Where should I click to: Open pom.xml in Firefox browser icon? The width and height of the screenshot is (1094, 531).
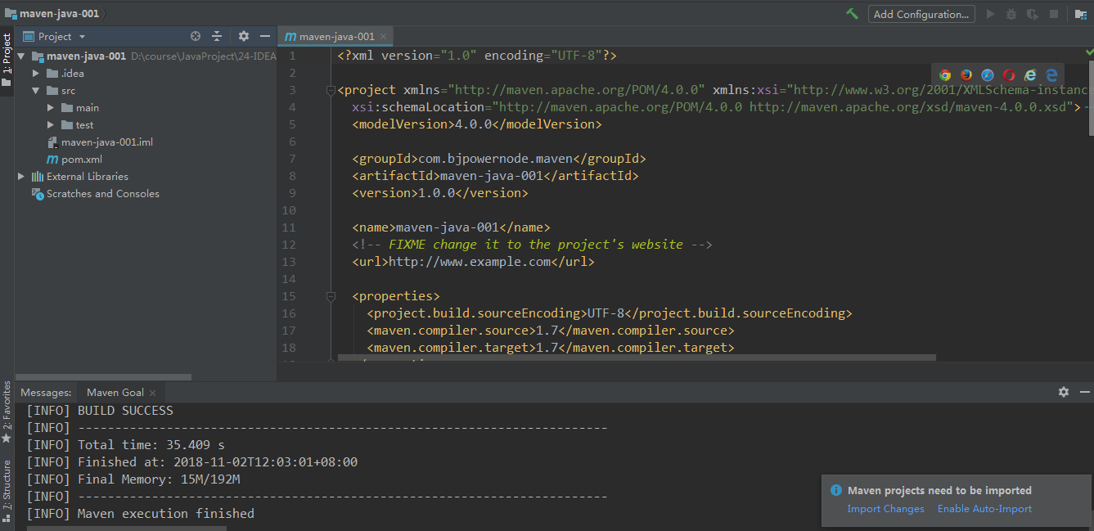(x=966, y=75)
